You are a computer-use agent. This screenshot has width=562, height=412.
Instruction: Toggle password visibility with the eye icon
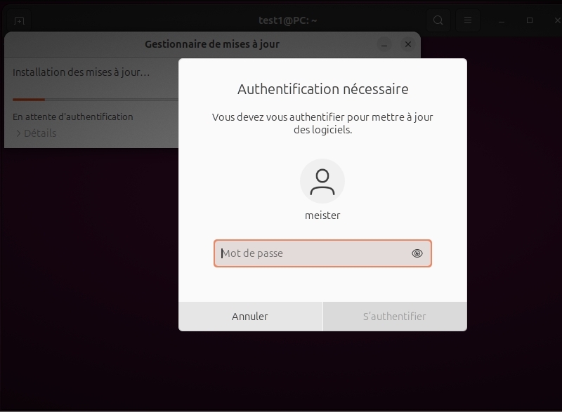pyautogui.click(x=418, y=253)
